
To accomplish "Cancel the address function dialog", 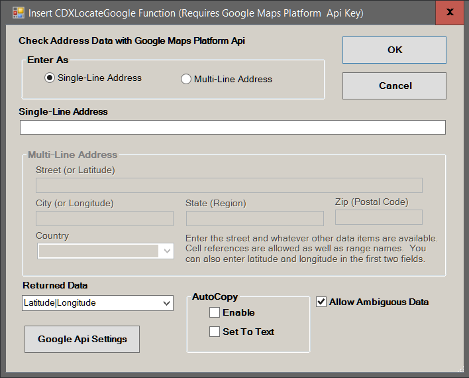I will coord(394,86).
